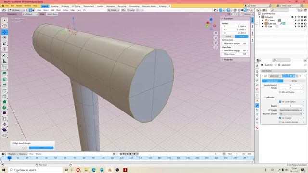Uncheck Use Limit Surface

click(x=280, y=102)
